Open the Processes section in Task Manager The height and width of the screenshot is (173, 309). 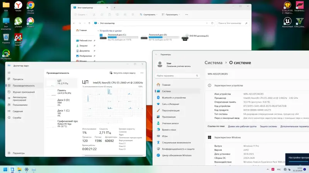(x=18, y=79)
